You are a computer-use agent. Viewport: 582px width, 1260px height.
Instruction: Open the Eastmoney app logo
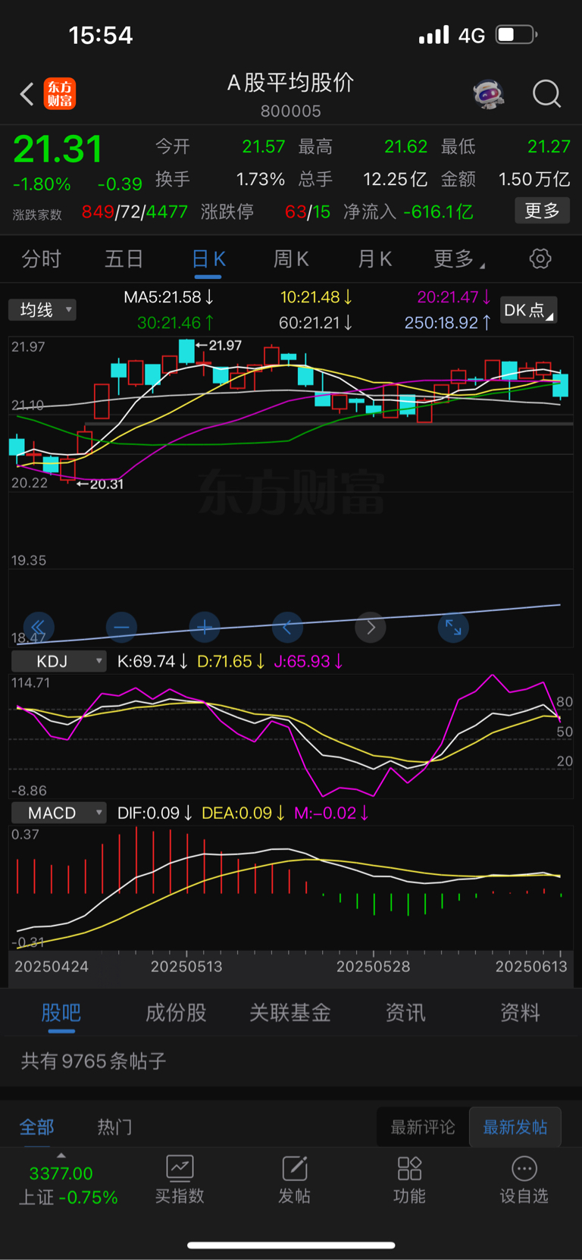pyautogui.click(x=60, y=94)
